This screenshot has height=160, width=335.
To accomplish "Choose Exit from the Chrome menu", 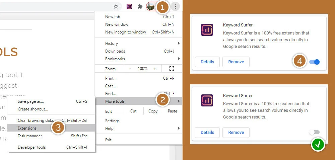I will coord(138,140).
